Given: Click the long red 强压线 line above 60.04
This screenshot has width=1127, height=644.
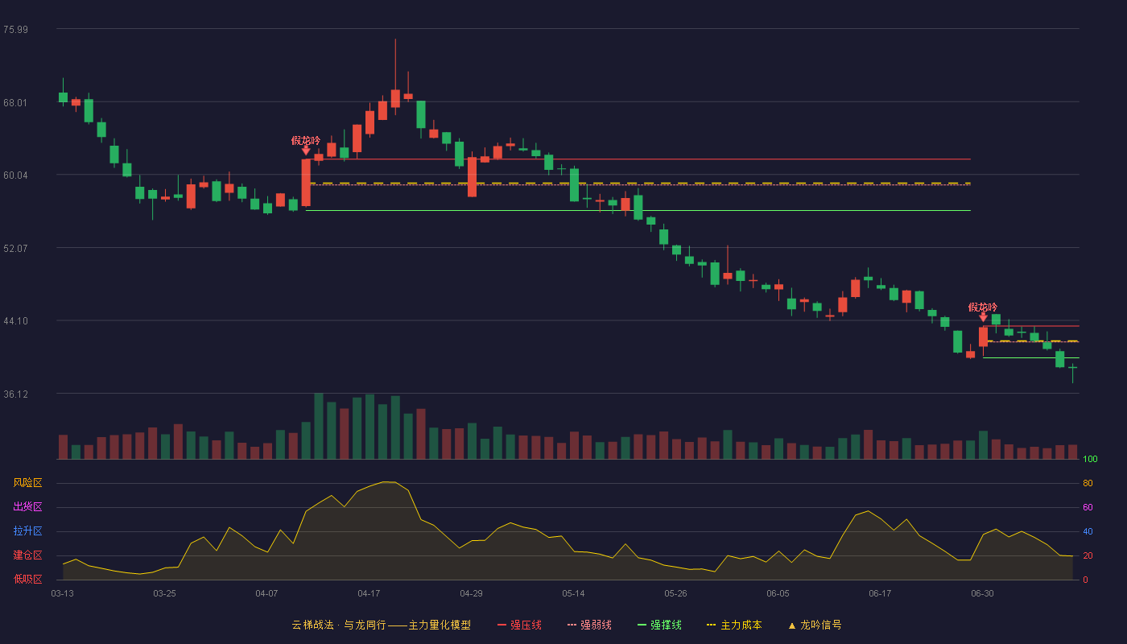Looking at the screenshot, I should (638, 159).
